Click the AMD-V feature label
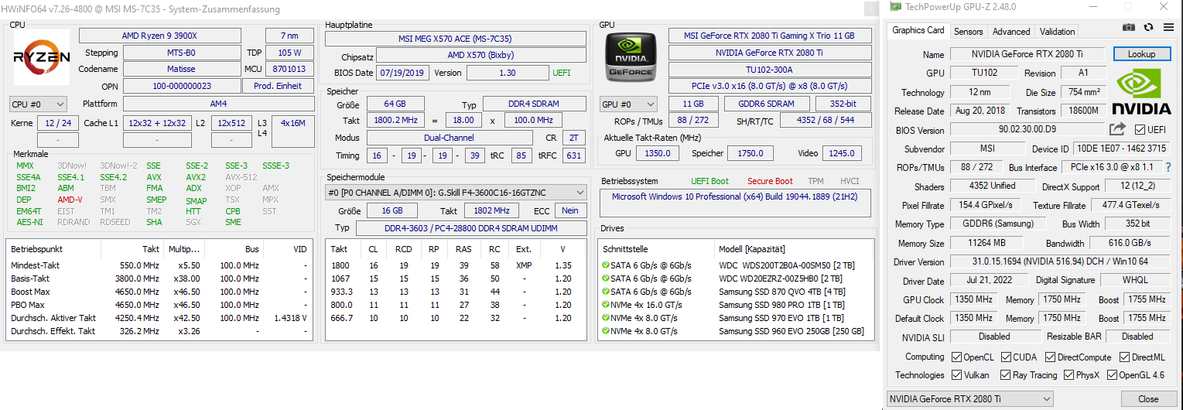The height and width of the screenshot is (410, 1183). [70, 200]
